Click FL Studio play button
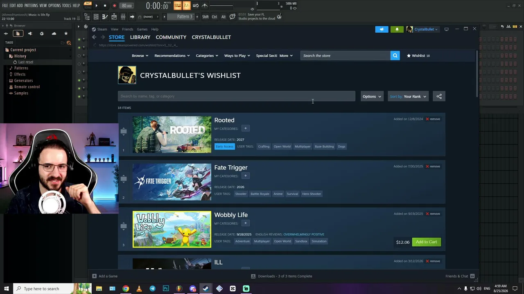The height and width of the screenshot is (294, 524). [97, 6]
